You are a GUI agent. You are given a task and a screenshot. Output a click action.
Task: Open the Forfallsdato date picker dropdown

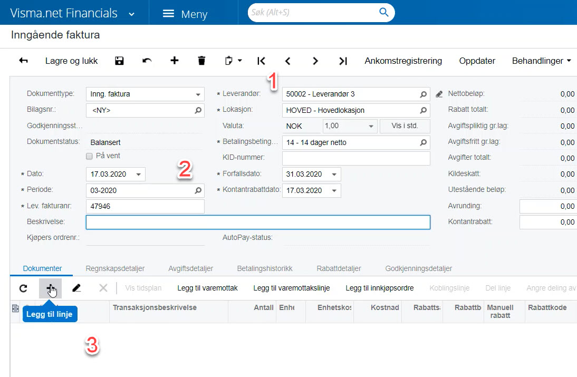tap(334, 175)
